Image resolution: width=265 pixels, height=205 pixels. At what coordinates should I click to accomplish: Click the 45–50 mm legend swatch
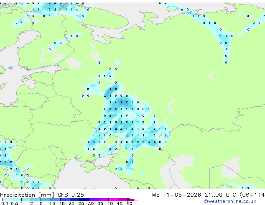tap(123, 200)
